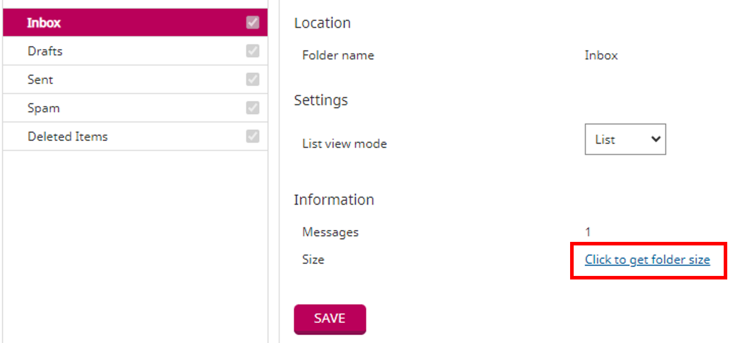The image size is (742, 343).
Task: Select the highlighted Inbox folder
Action: (x=44, y=22)
